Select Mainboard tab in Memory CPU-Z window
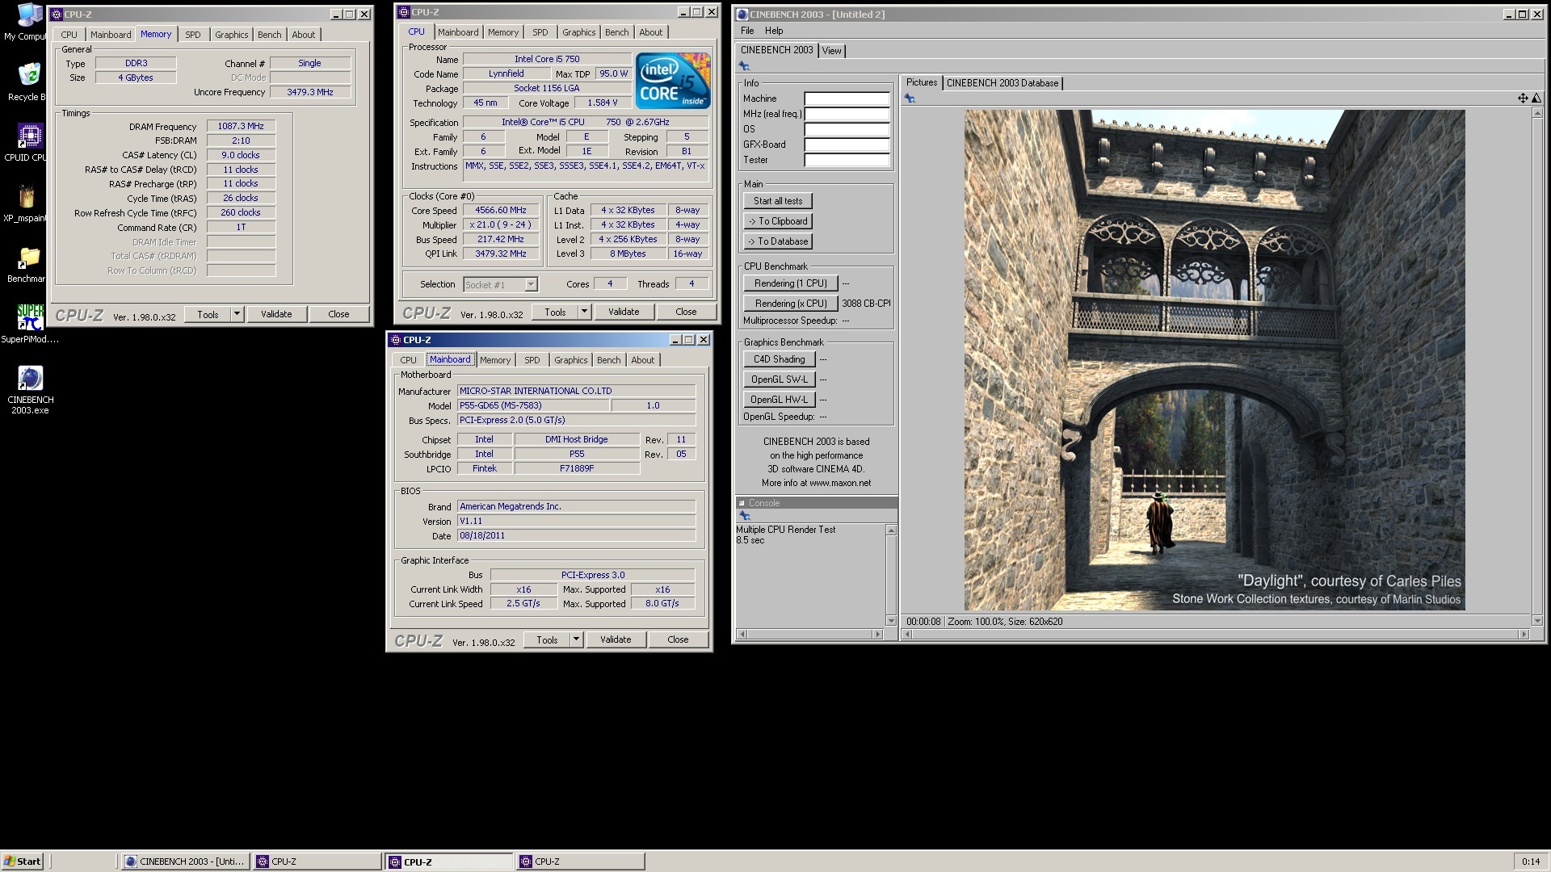This screenshot has width=1551, height=872. (110, 35)
